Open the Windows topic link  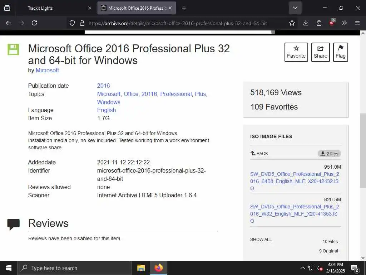tap(109, 102)
